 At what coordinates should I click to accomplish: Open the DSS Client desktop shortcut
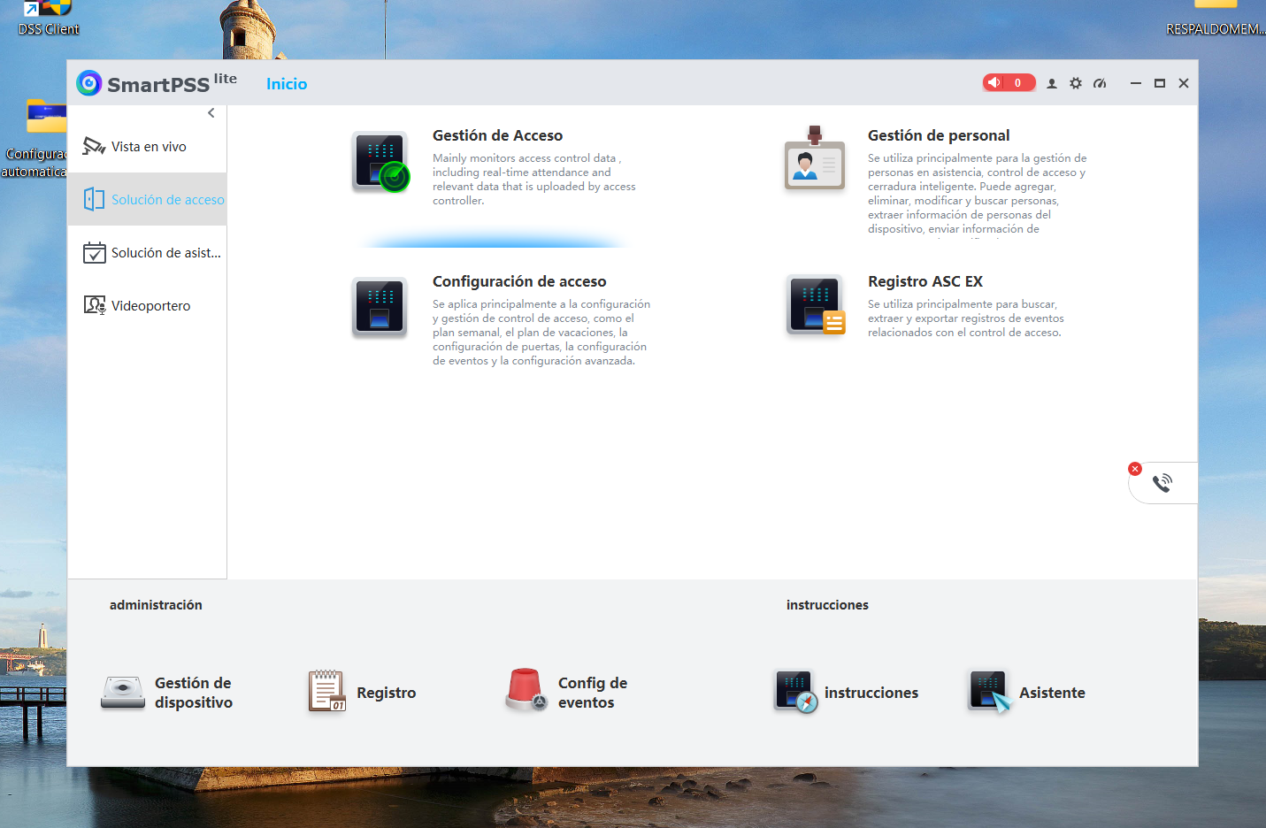[49, 19]
